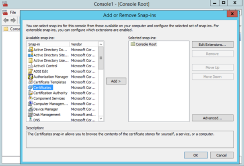Click the Add > button
The height and width of the screenshot is (166, 244).
coord(116,81)
